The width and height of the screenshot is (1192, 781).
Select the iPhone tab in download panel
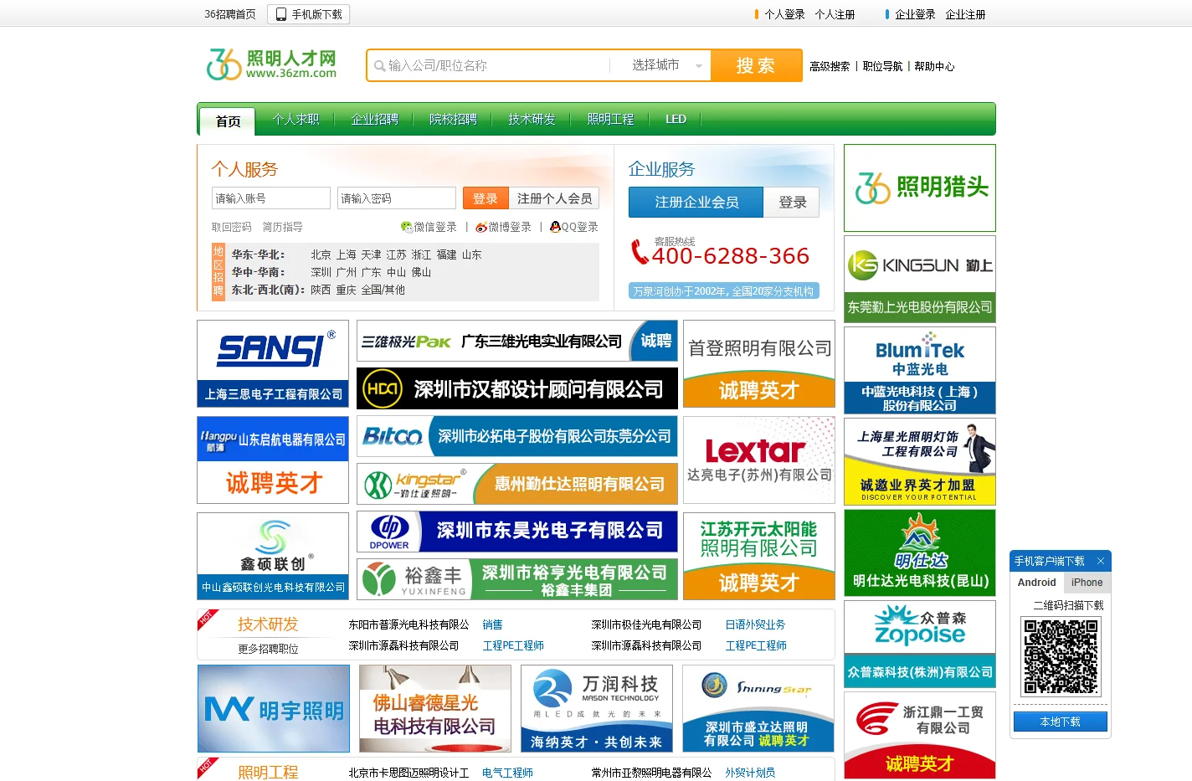tap(1087, 583)
